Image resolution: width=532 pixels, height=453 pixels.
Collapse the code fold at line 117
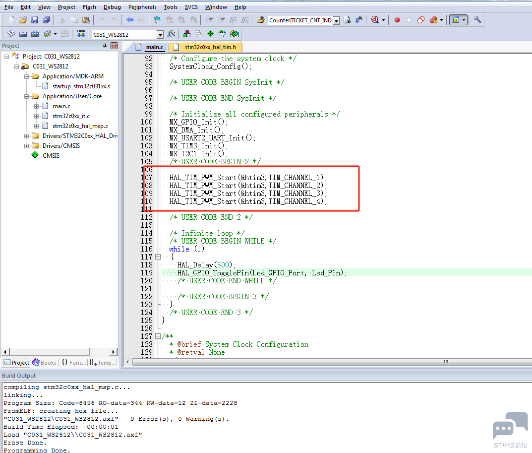(158, 257)
